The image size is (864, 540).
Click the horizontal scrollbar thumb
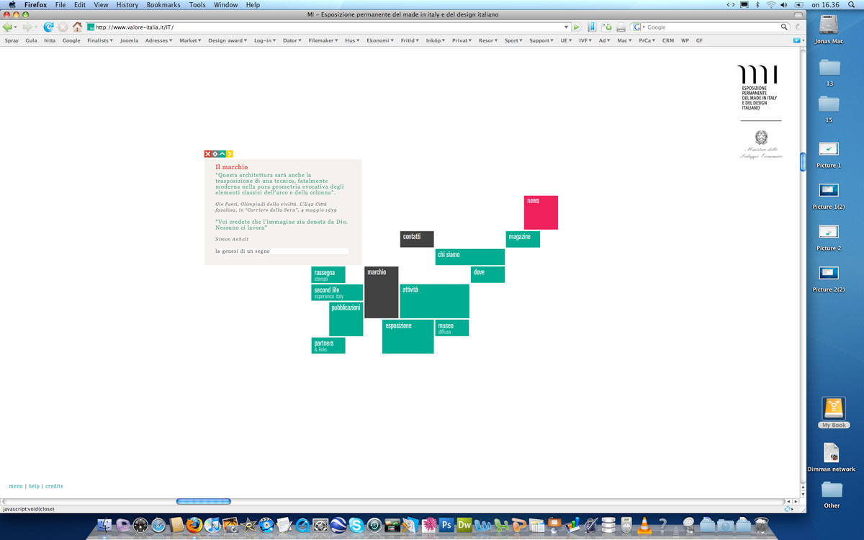pos(204,501)
